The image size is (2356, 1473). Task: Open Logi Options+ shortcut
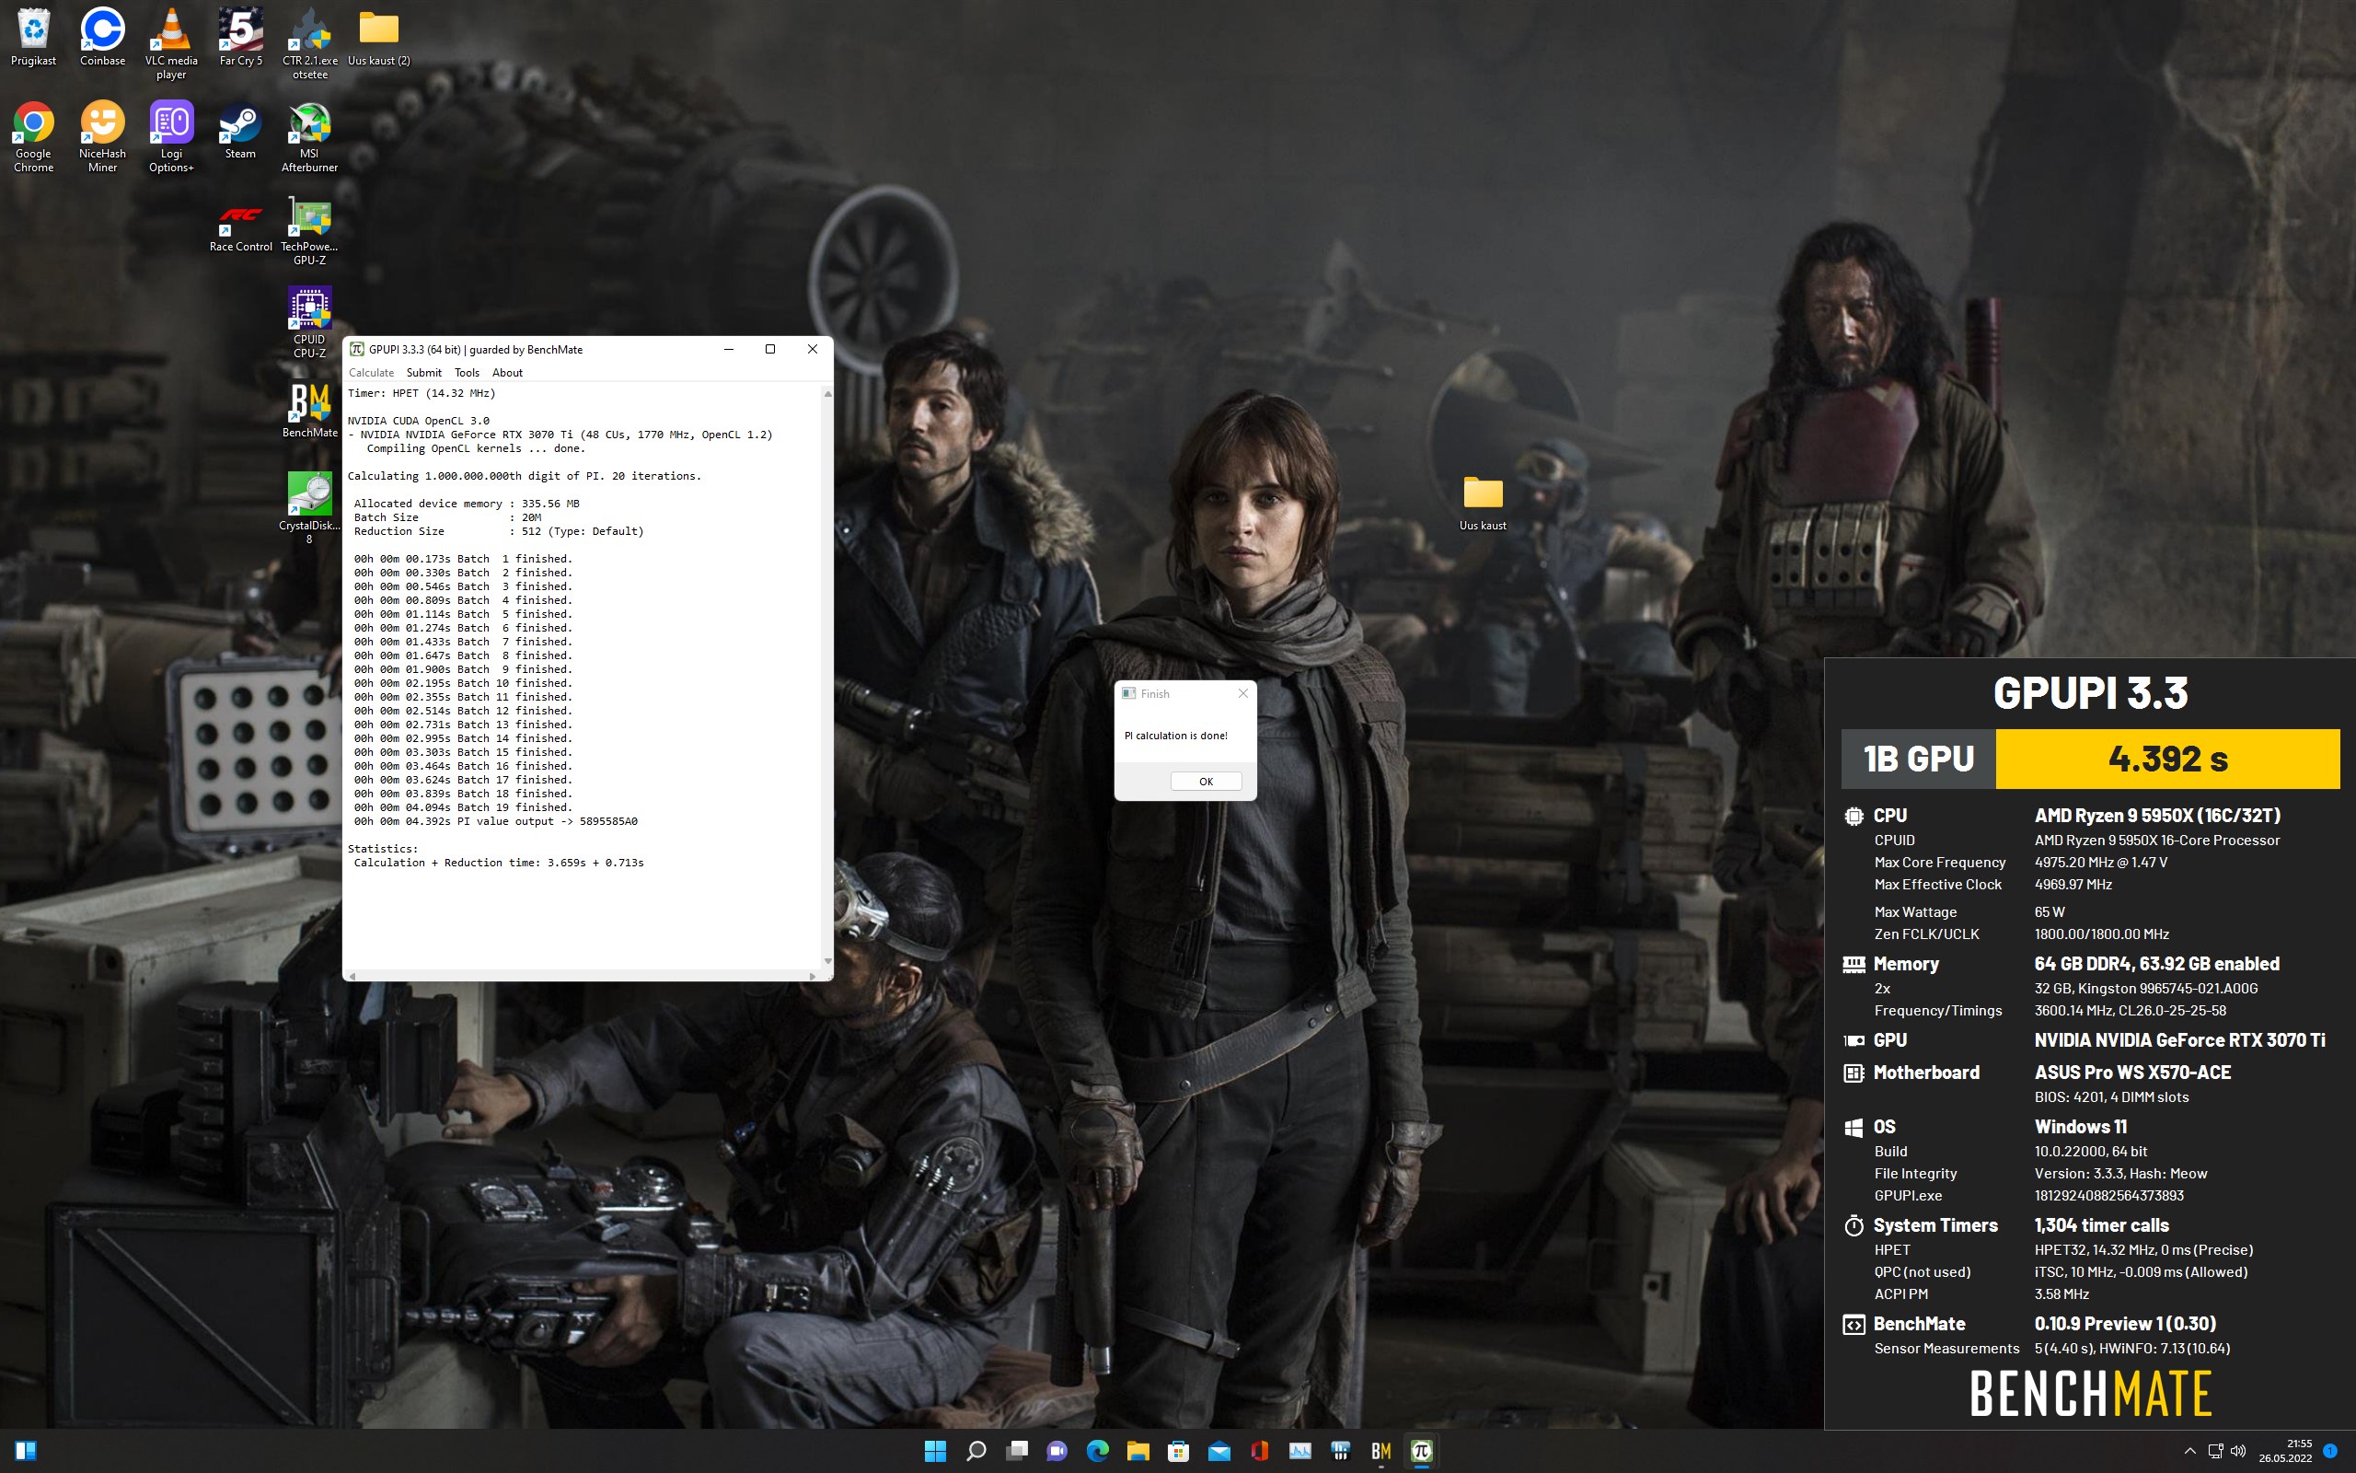tap(171, 136)
